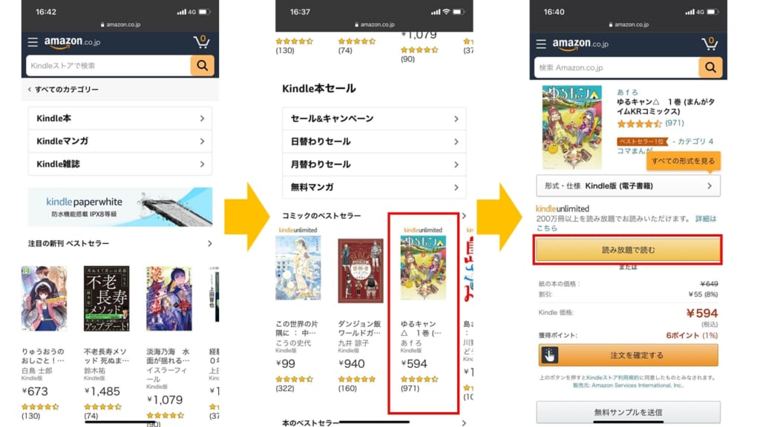The height and width of the screenshot is (427, 760).
Task: Open hamburger menu in left phone screen
Action: [33, 42]
